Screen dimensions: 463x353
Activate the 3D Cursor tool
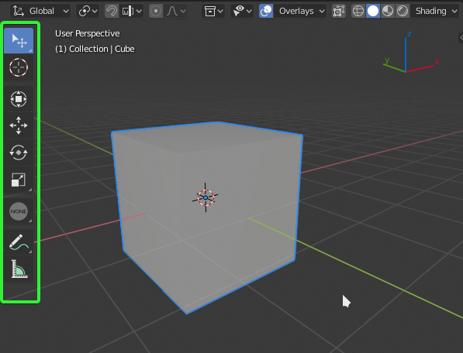pyautogui.click(x=19, y=67)
